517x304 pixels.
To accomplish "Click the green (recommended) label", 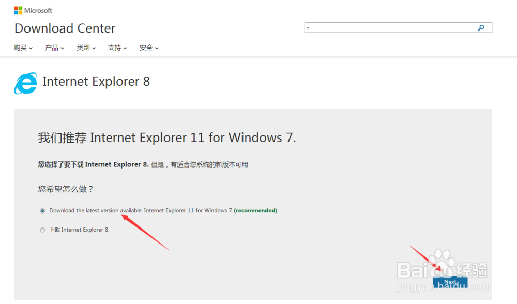I will (x=255, y=211).
